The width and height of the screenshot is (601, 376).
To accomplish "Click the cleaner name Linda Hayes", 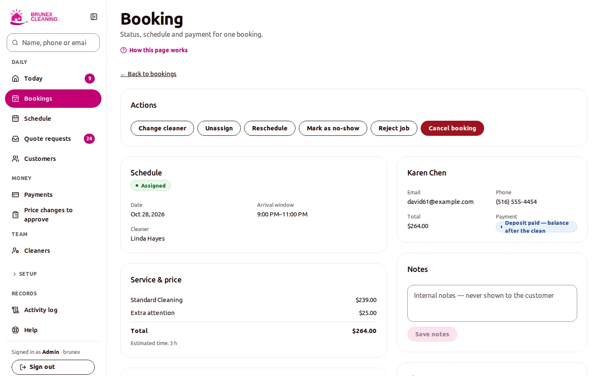I will [x=148, y=239].
